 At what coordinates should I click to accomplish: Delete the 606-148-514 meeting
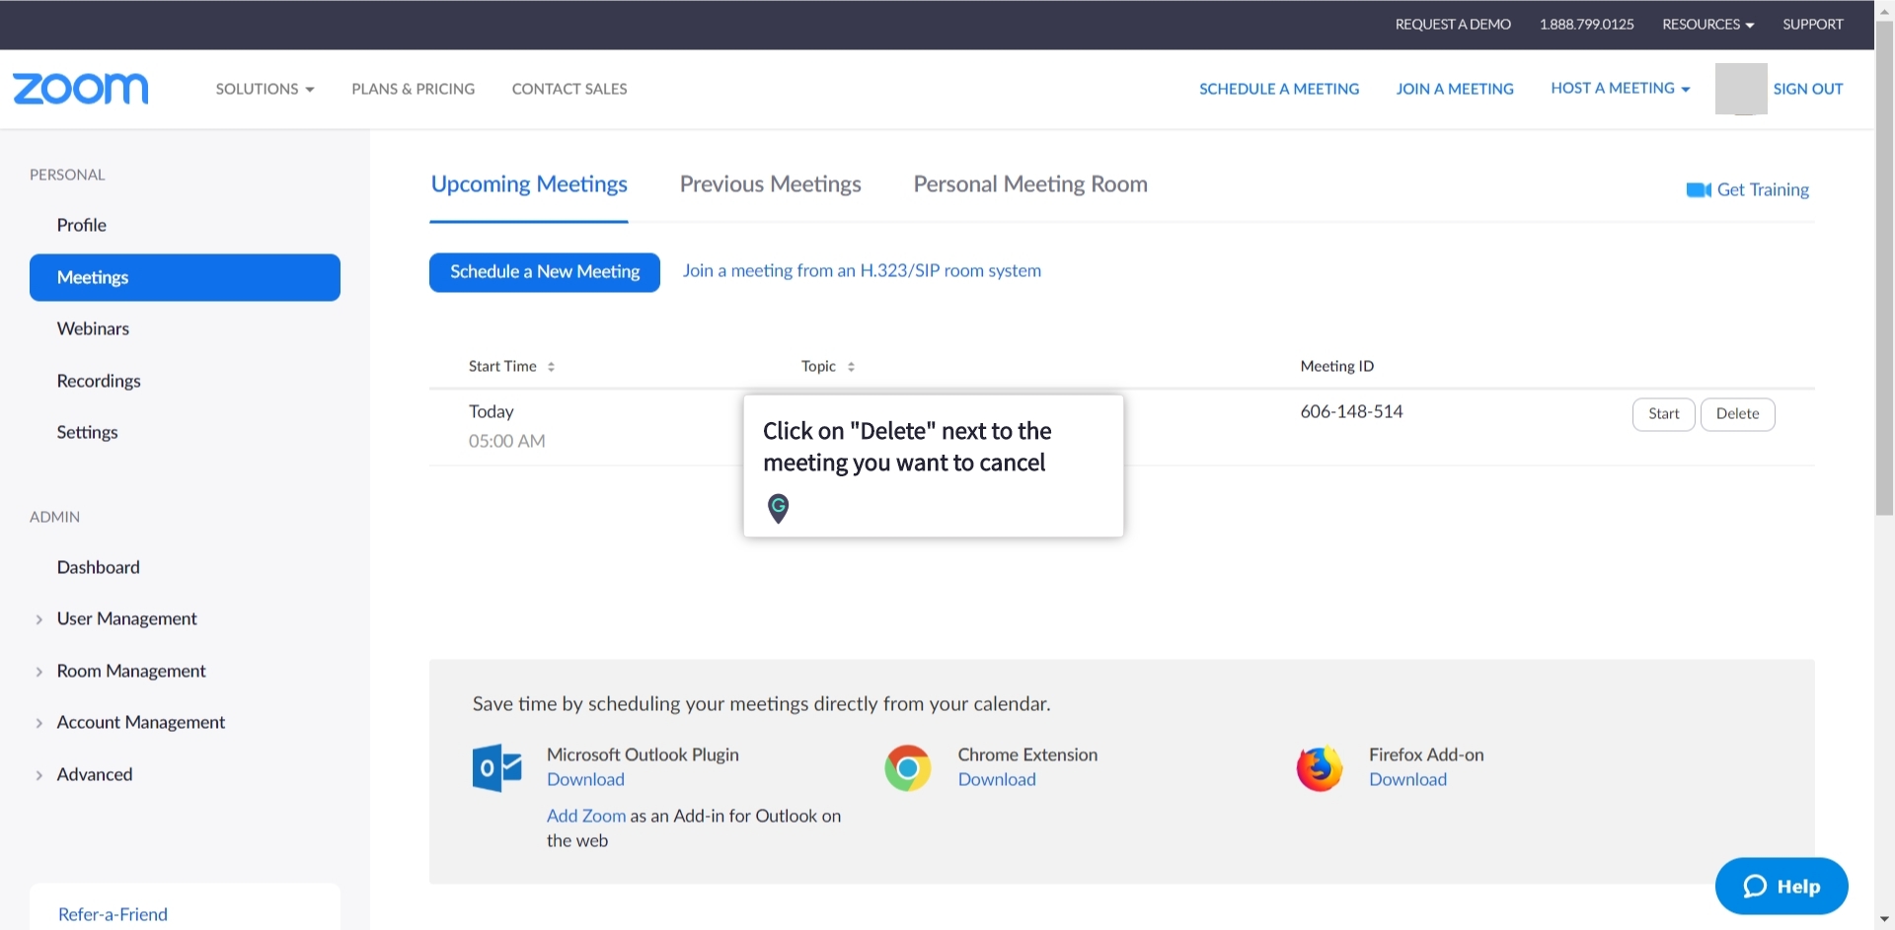(x=1737, y=414)
